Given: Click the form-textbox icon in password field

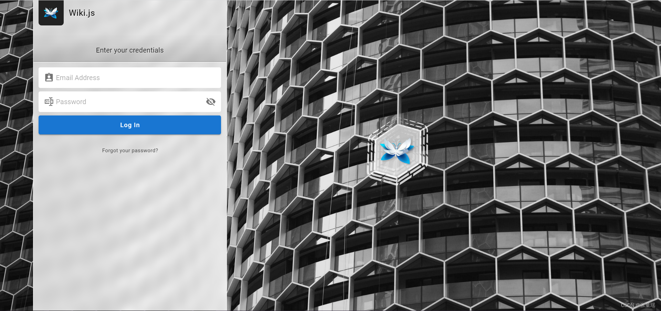Looking at the screenshot, I should pos(49,102).
